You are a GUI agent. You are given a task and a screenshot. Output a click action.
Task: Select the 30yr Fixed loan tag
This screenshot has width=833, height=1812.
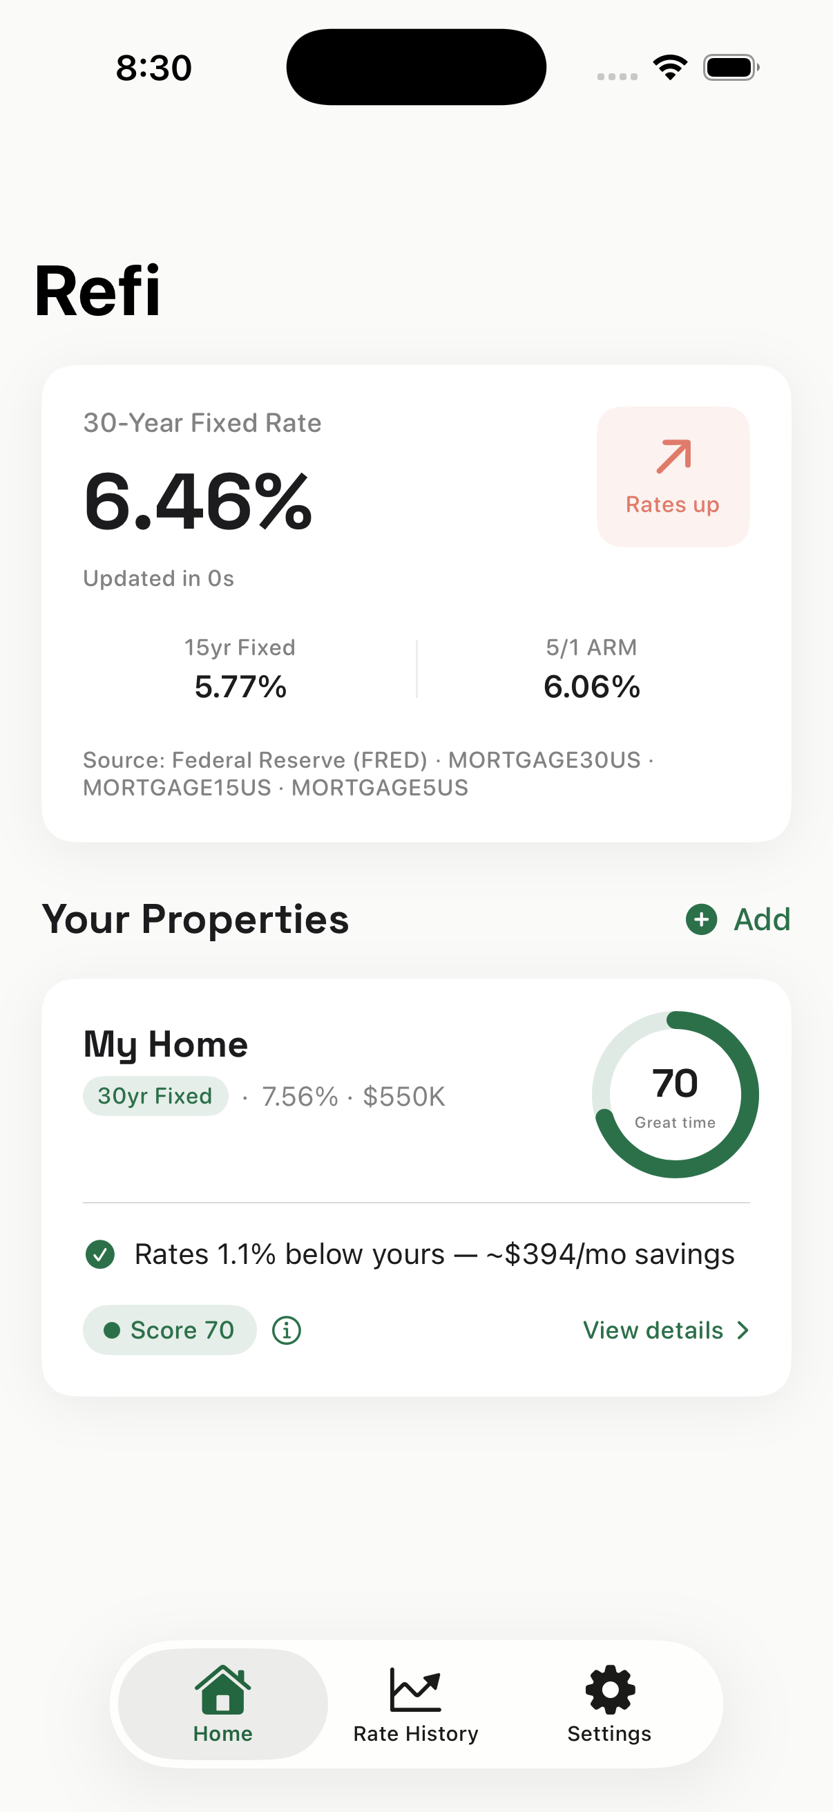click(155, 1096)
